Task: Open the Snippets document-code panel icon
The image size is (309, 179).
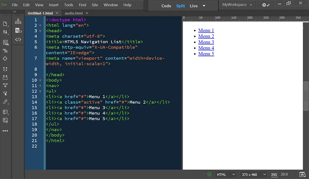Action: [18, 30]
